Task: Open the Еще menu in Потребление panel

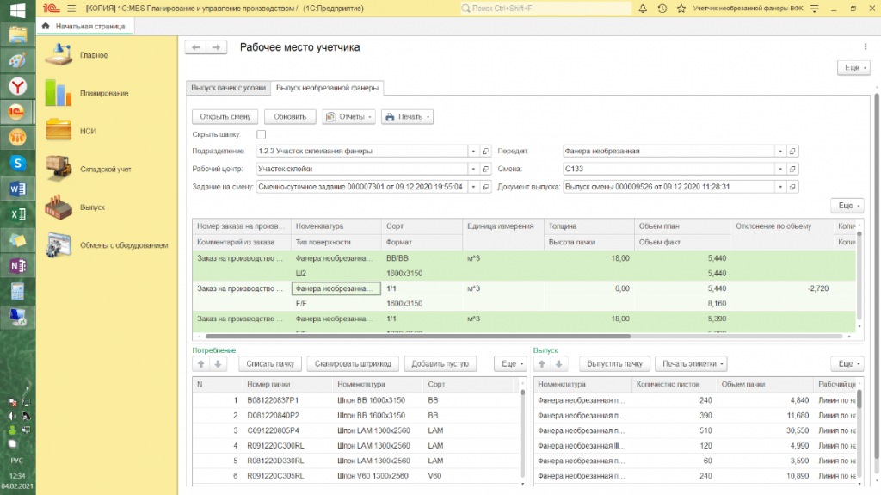Action: (510, 364)
